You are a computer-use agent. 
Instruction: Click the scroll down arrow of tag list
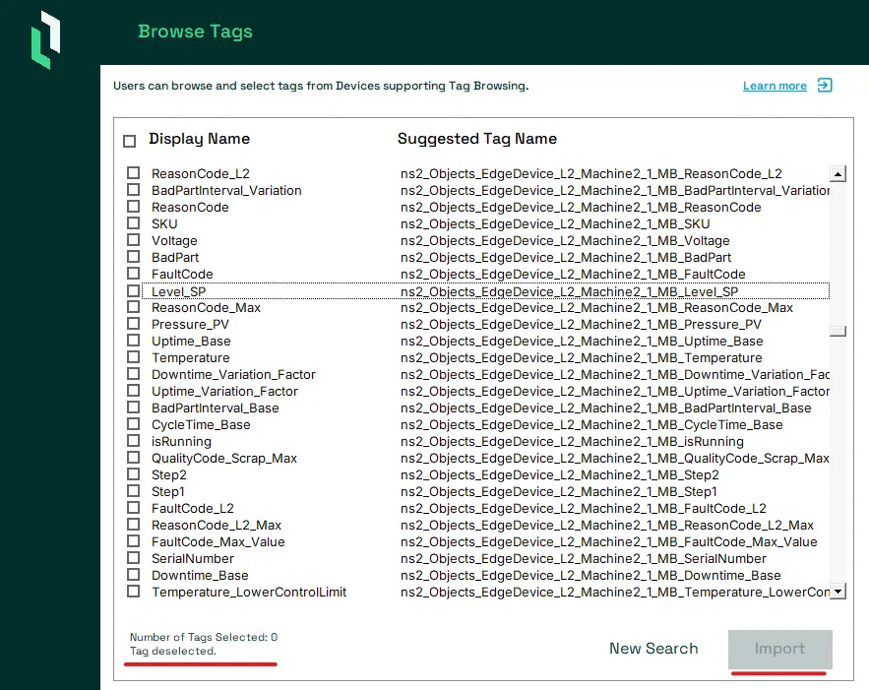[838, 592]
